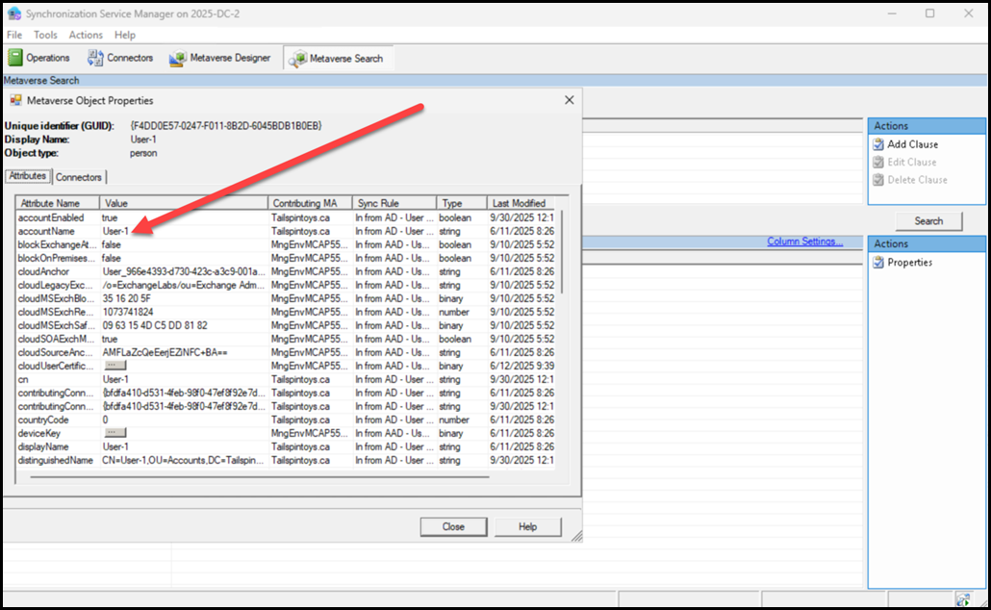Click the Properties action in Actions pane
Screen dimensions: 991x610
tap(908, 263)
